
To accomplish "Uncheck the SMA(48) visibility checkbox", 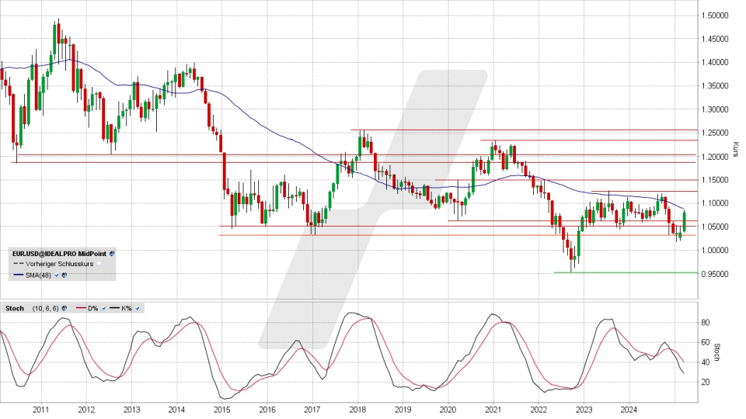I will coord(56,275).
